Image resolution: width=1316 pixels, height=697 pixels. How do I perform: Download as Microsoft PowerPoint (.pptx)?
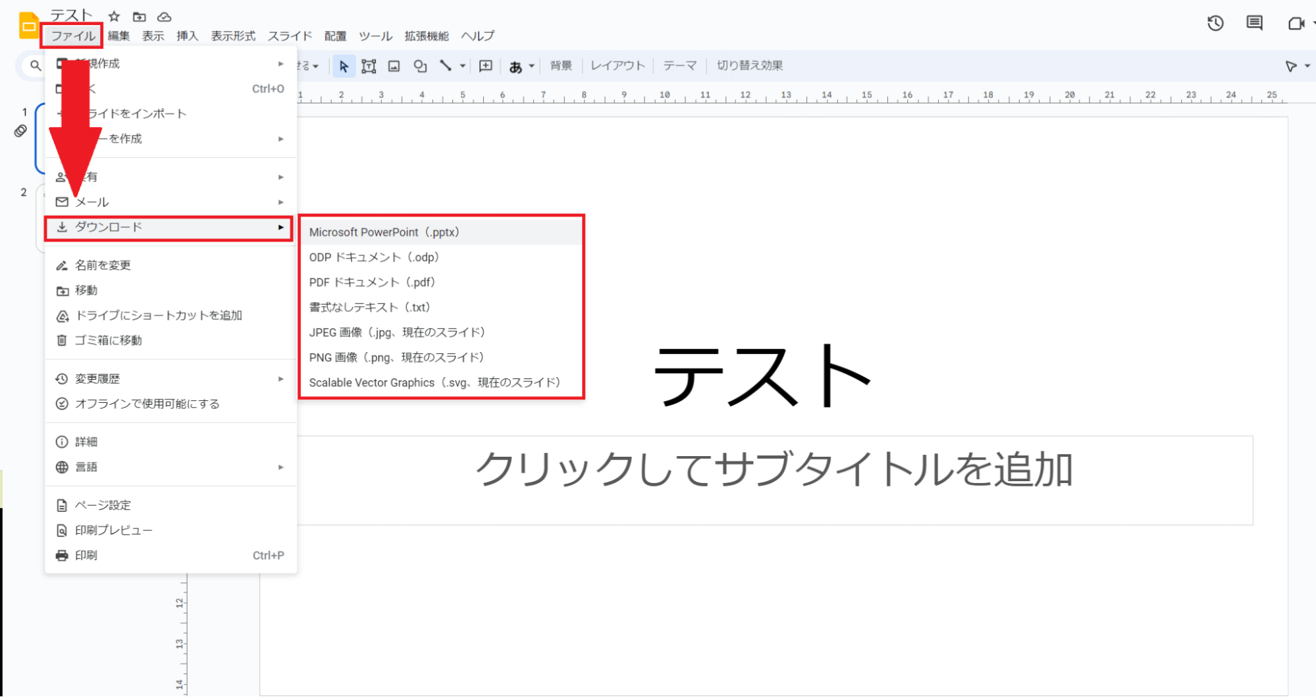coord(384,232)
